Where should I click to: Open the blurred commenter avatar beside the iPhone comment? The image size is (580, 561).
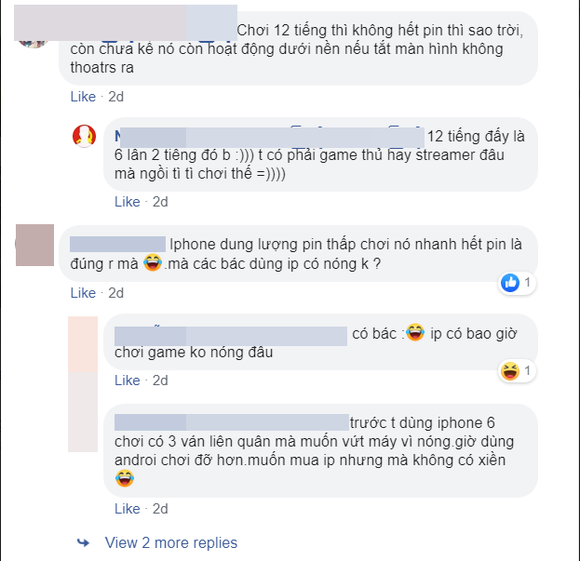click(34, 245)
